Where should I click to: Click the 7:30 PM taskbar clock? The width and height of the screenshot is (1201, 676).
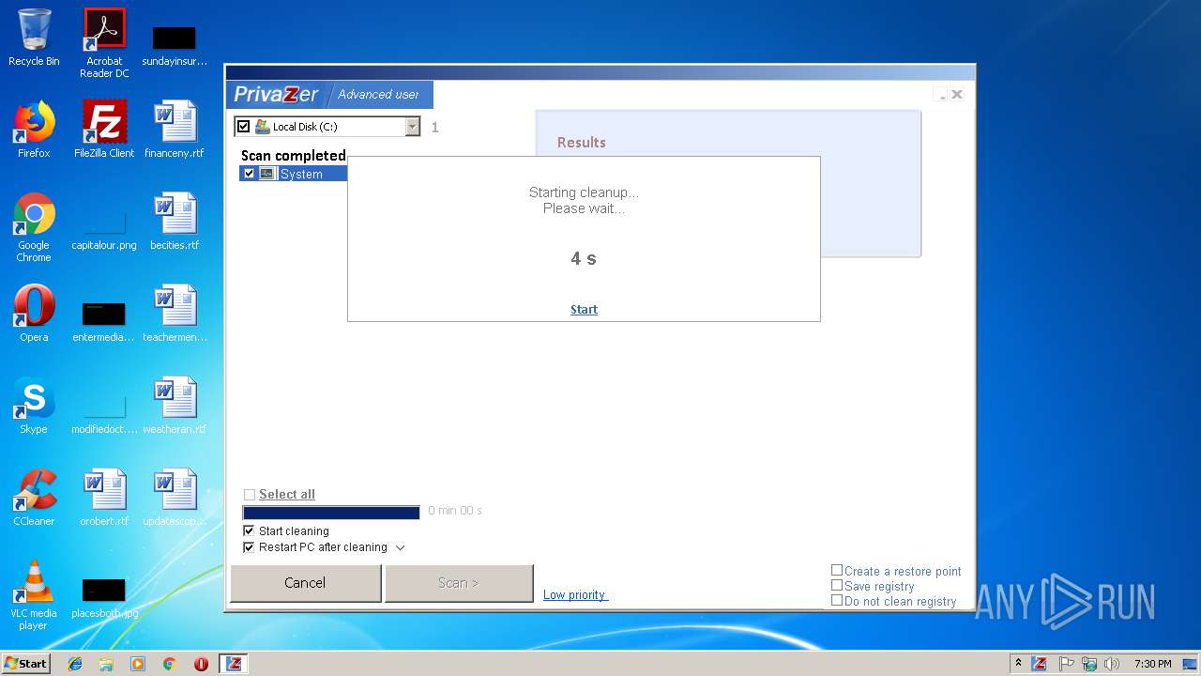click(x=1152, y=664)
